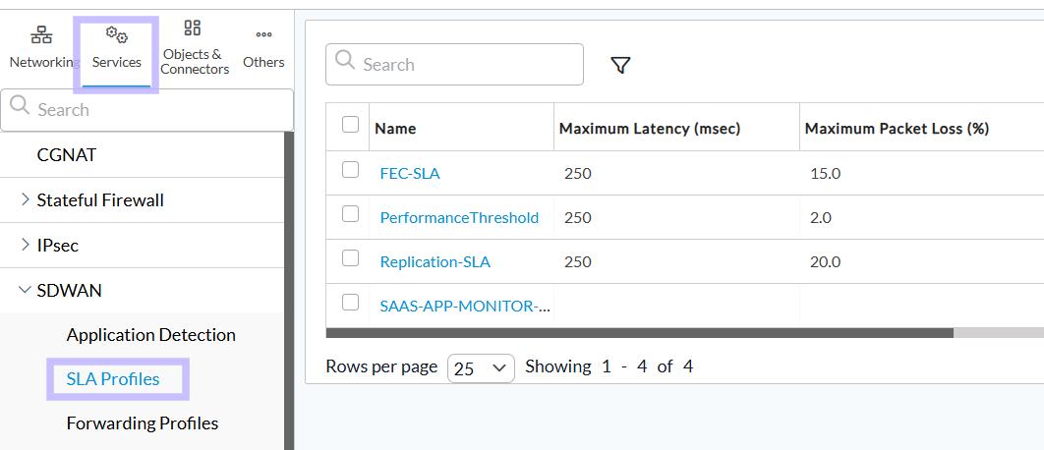1044x450 pixels.
Task: Click the table filter funnel icon
Action: [x=620, y=65]
